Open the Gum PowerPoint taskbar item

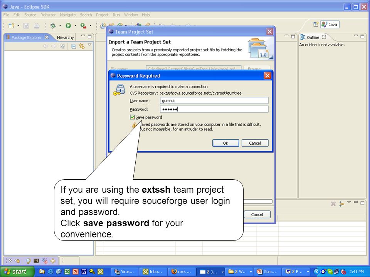pyautogui.click(x=267, y=272)
